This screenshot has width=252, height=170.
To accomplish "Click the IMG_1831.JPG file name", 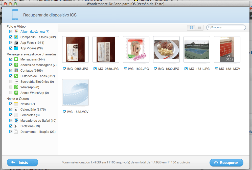I will [199, 69].
